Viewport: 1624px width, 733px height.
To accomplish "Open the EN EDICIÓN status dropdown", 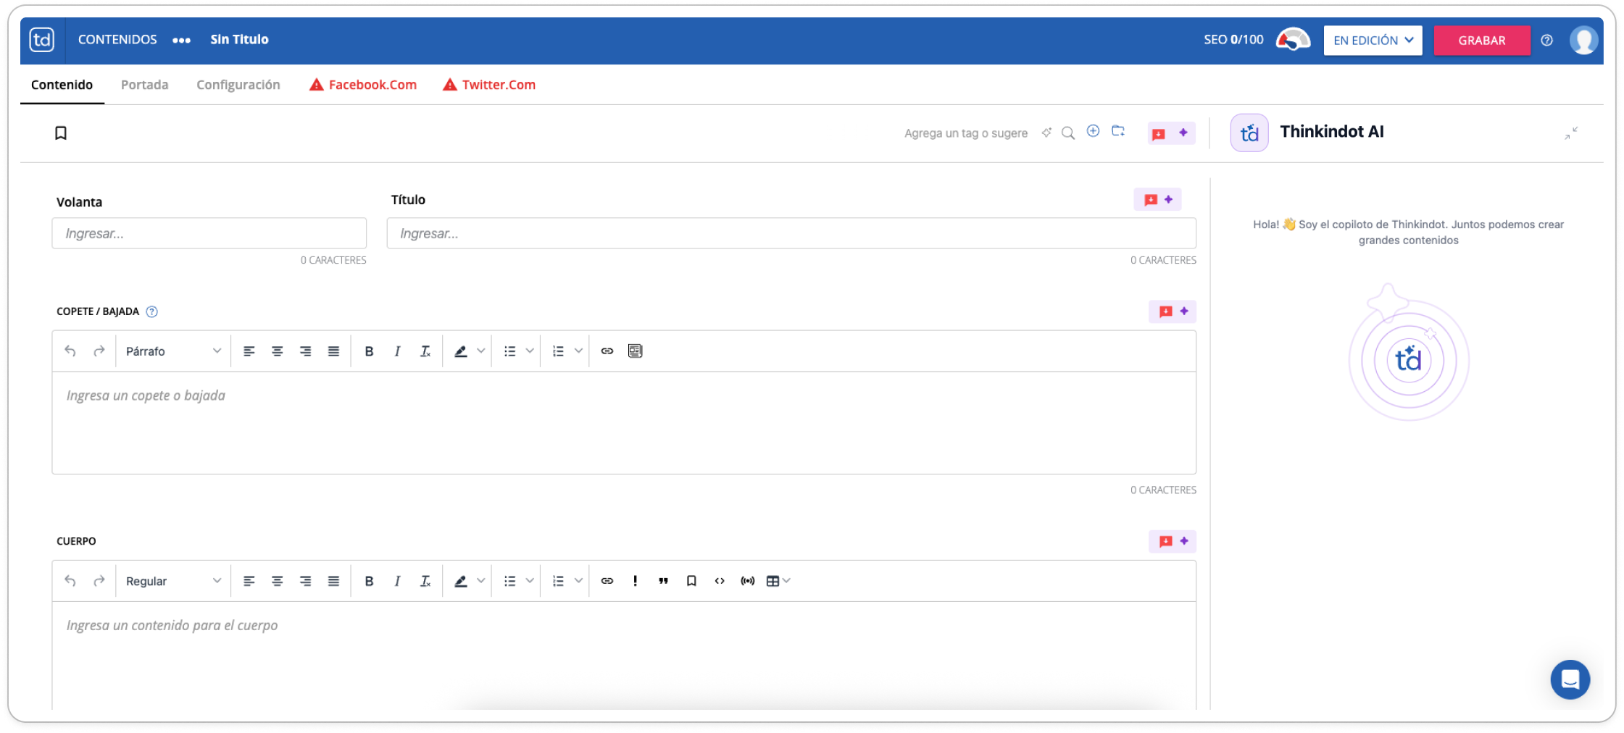I will (x=1373, y=41).
